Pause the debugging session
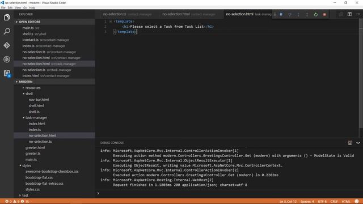 281,14
